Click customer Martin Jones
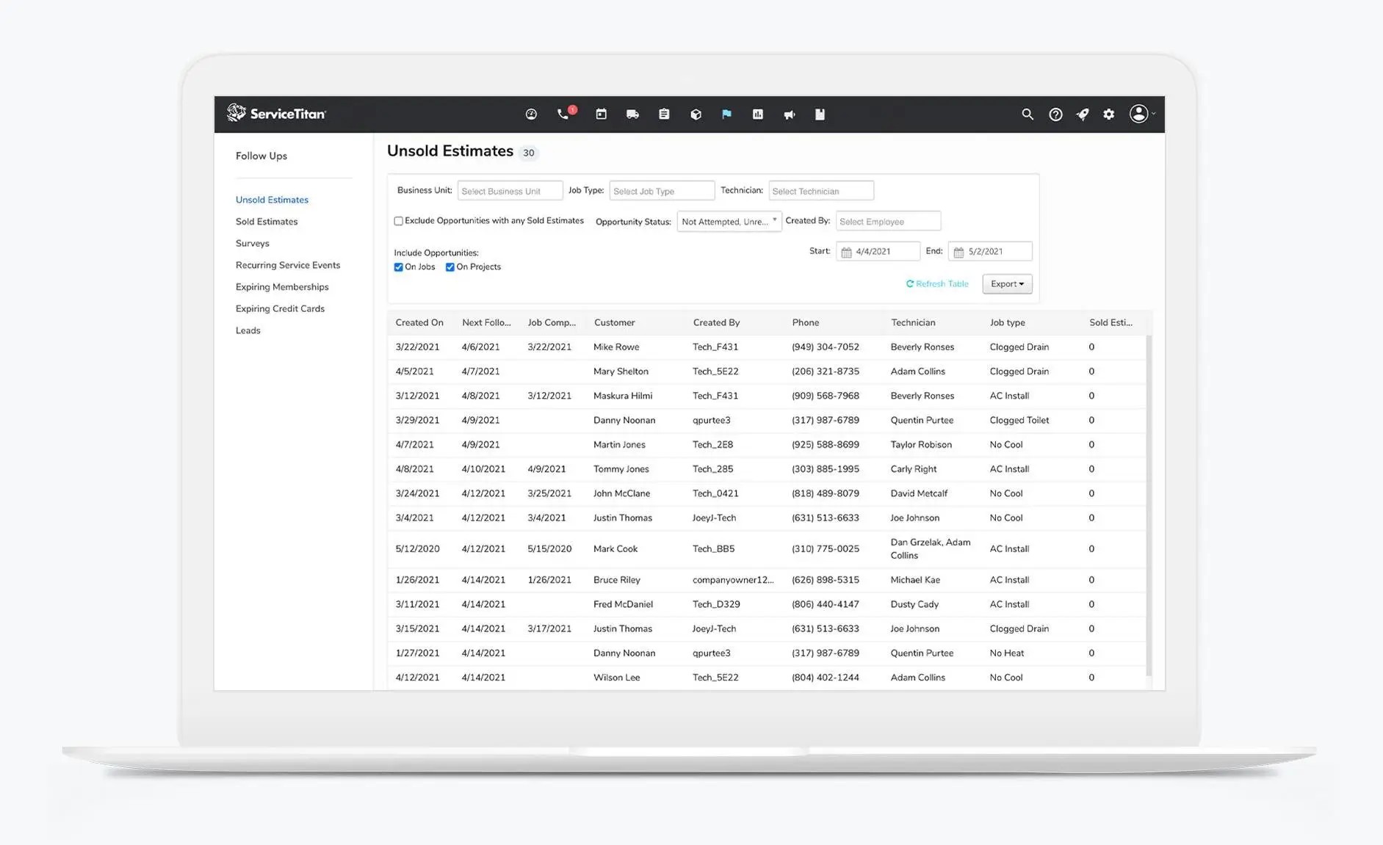The width and height of the screenshot is (1383, 845). [619, 445]
